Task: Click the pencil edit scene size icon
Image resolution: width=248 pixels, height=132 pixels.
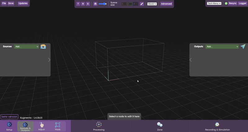Action: click(x=142, y=4)
